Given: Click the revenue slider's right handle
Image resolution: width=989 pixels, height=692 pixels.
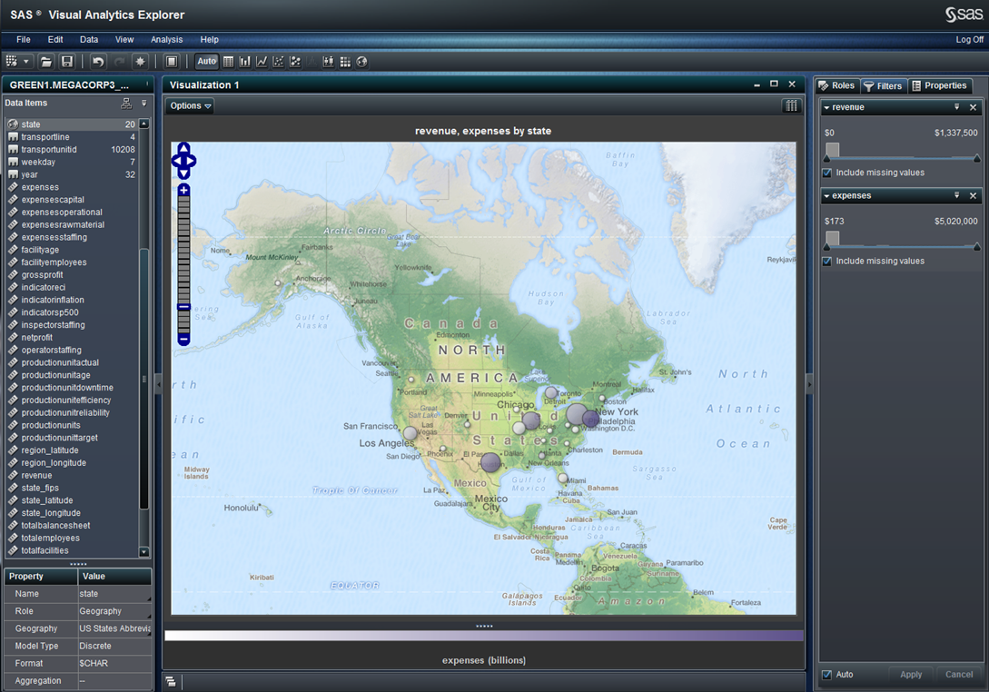Looking at the screenshot, I should 977,158.
